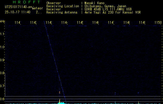Click the 25.10.17 11:40 timestamp
The height and width of the screenshot is (104, 163).
pyautogui.click(x=17, y=12)
